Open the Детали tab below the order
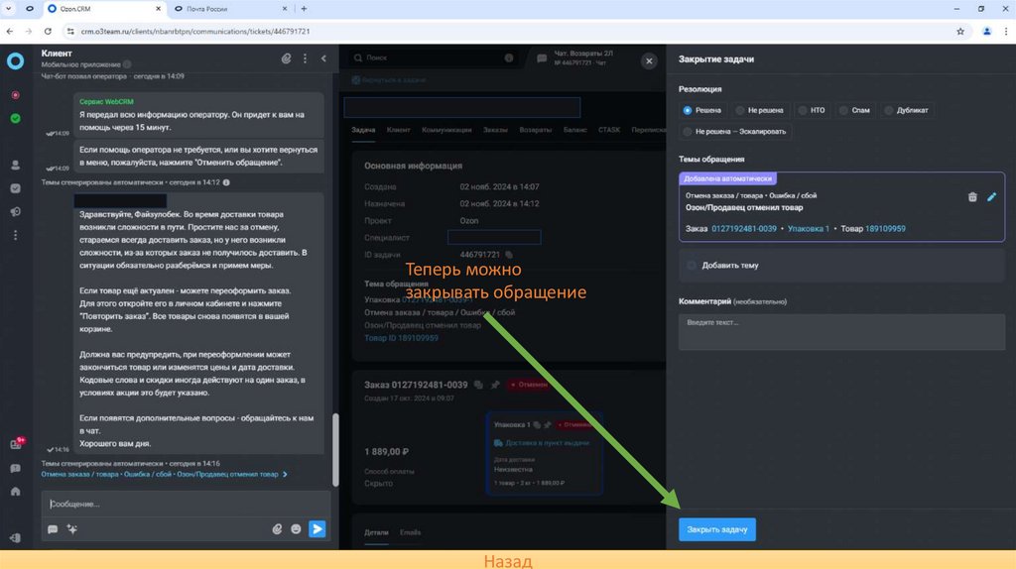The height and width of the screenshot is (569, 1016). 376,532
